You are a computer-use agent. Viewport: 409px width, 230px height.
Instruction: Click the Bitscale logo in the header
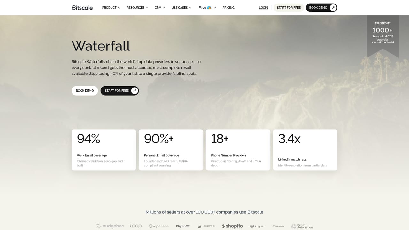[82, 8]
